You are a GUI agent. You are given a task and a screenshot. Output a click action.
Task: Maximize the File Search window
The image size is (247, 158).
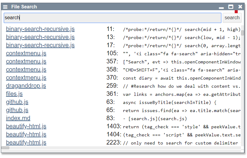click(x=231, y=7)
